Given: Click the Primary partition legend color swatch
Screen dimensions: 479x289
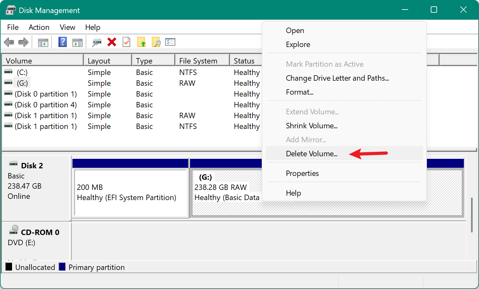Looking at the screenshot, I should [62, 267].
